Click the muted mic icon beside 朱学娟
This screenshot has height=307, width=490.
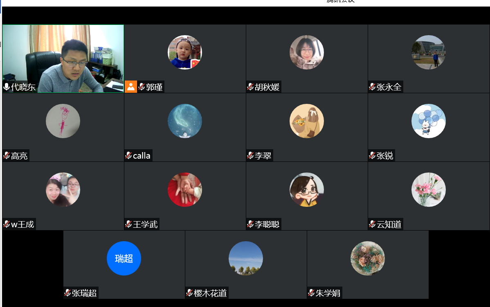tap(311, 293)
